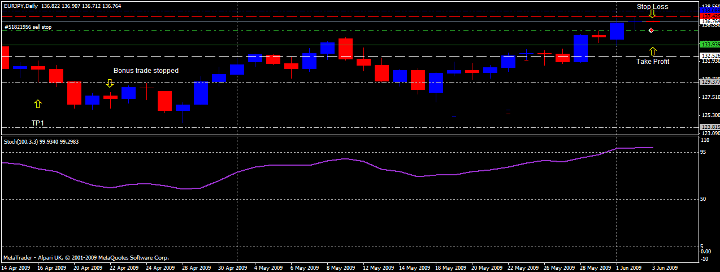Click the tall red candle at chart's left edge

5,58
